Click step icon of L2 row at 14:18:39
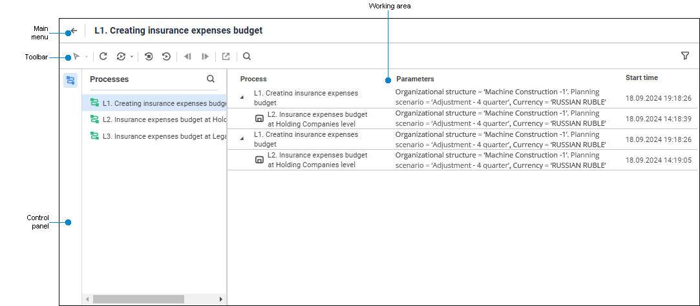Viewport: 700px width, 306px height. (259, 119)
